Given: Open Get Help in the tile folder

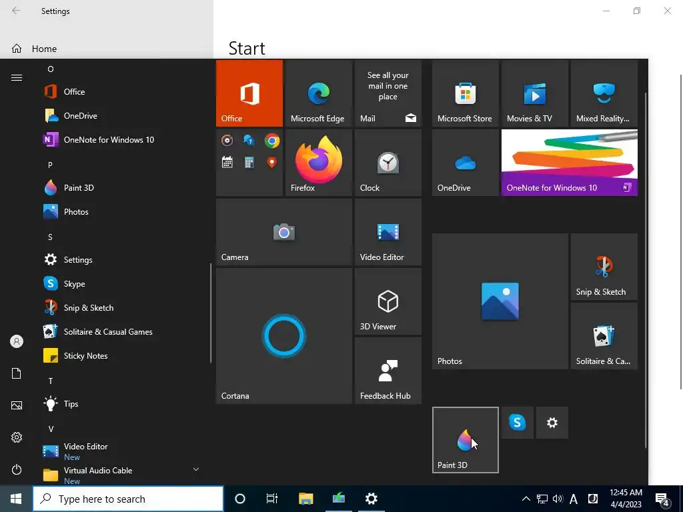Looking at the screenshot, I should coord(249,141).
